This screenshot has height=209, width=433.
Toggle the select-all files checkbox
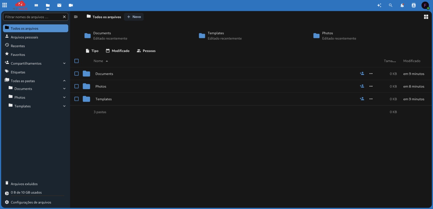click(x=77, y=61)
